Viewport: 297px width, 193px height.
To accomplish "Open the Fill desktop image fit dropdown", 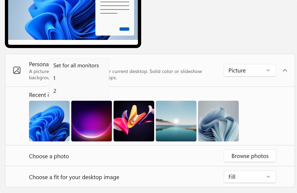I will (250, 177).
